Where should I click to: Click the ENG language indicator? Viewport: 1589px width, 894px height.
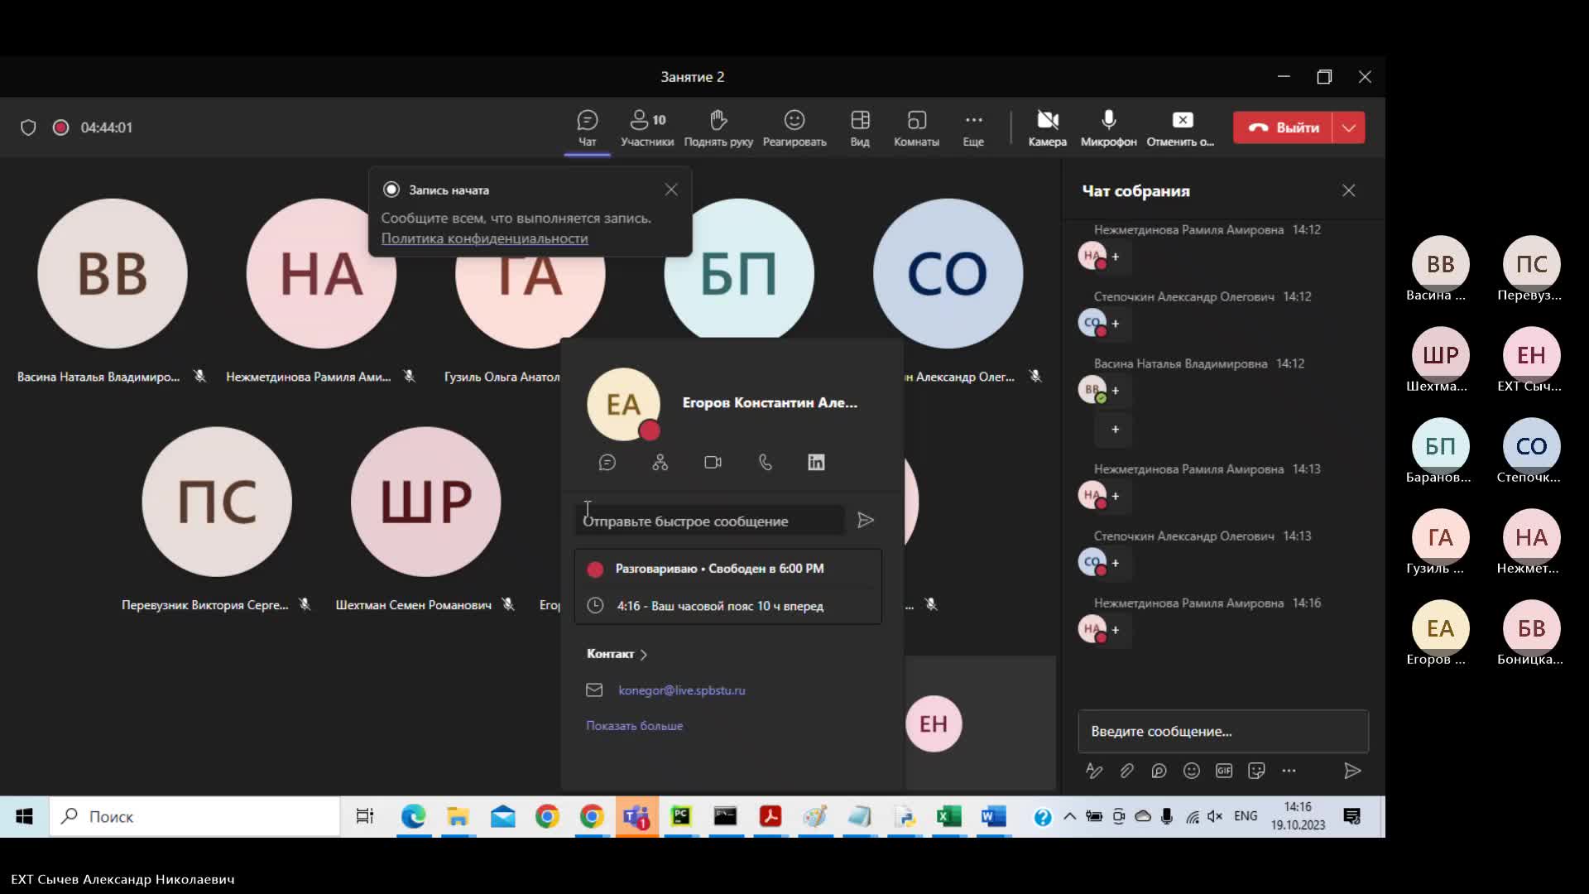click(1246, 816)
